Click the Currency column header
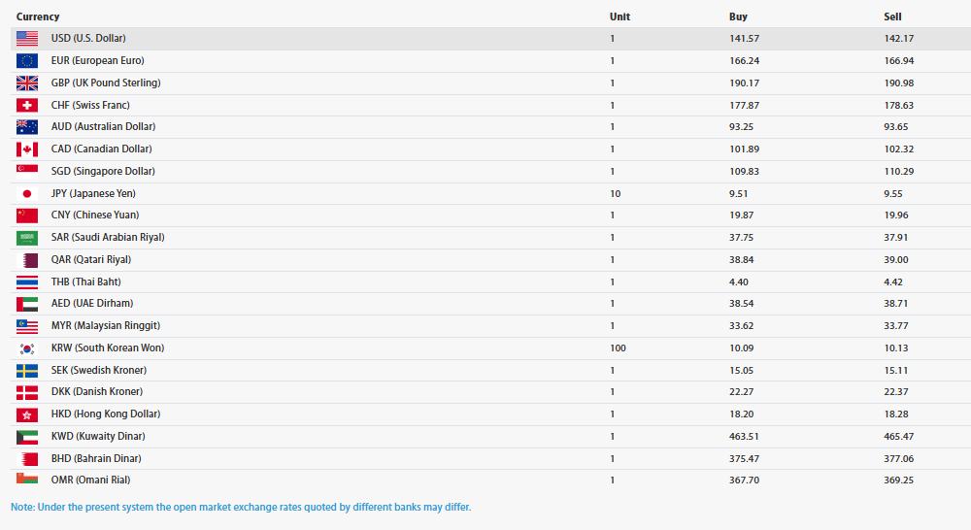 (x=38, y=17)
